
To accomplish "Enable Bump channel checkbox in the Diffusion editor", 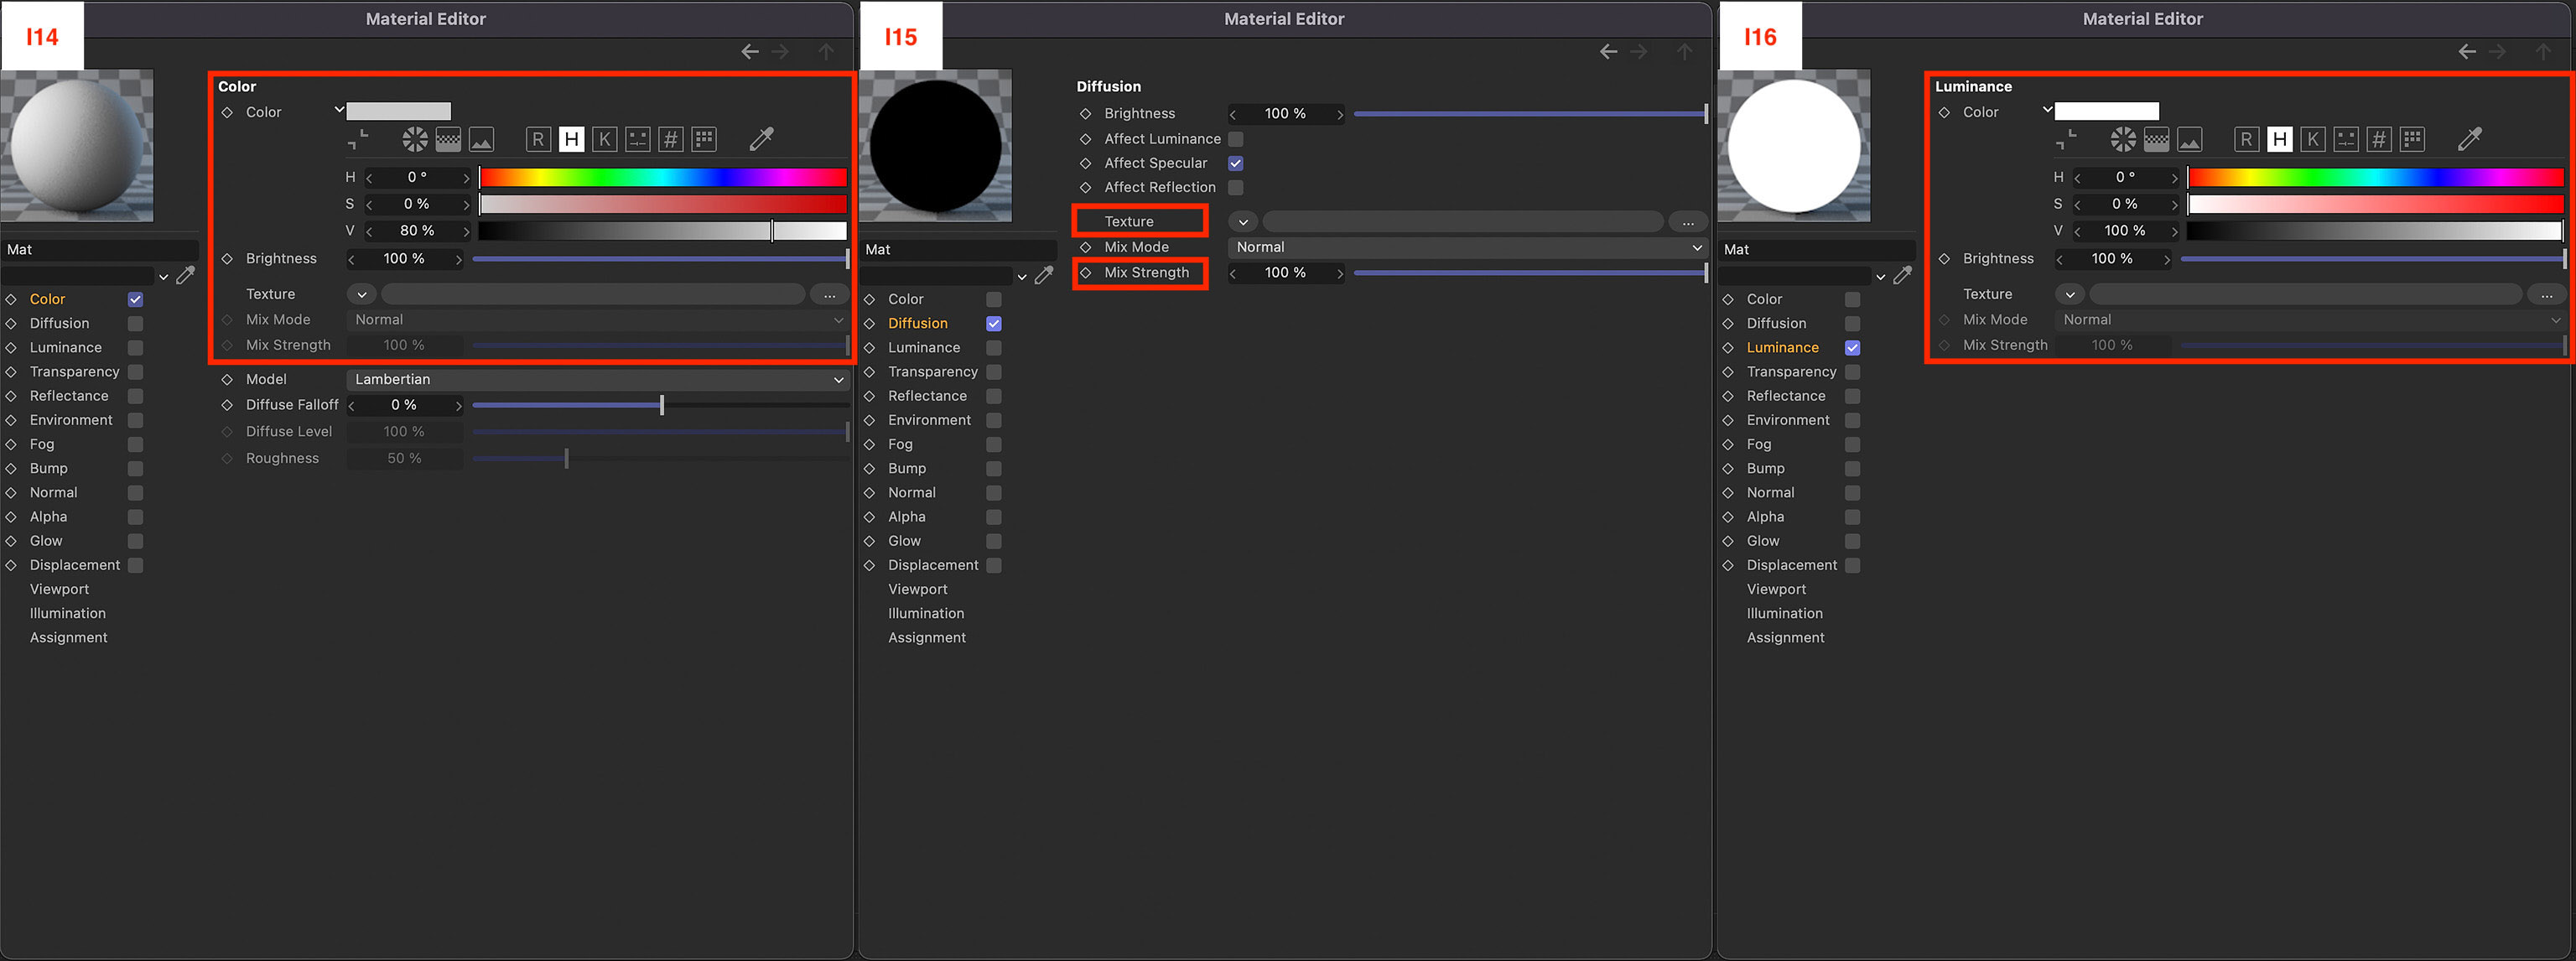I will click(994, 469).
